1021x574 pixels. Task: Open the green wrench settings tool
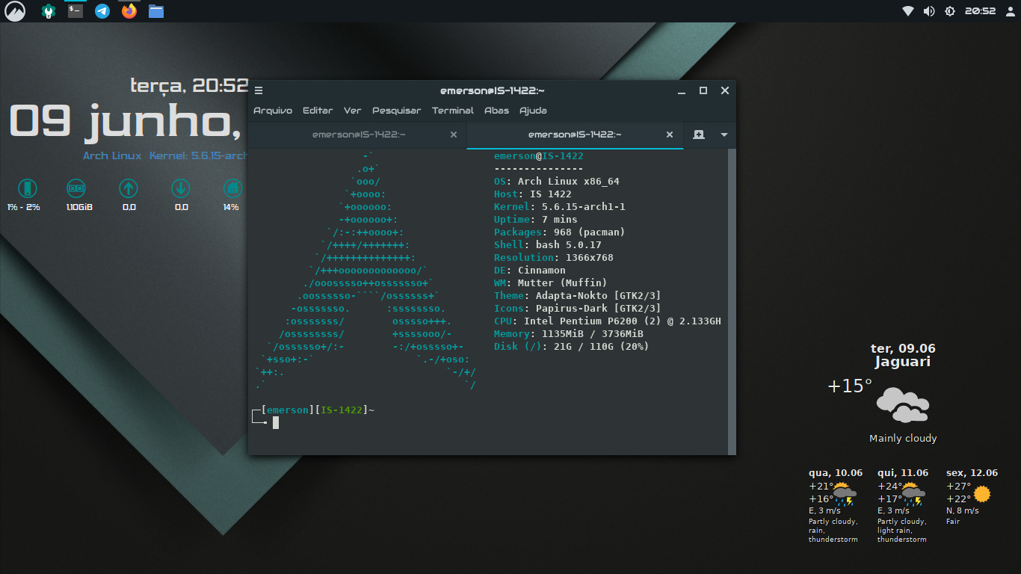48,11
